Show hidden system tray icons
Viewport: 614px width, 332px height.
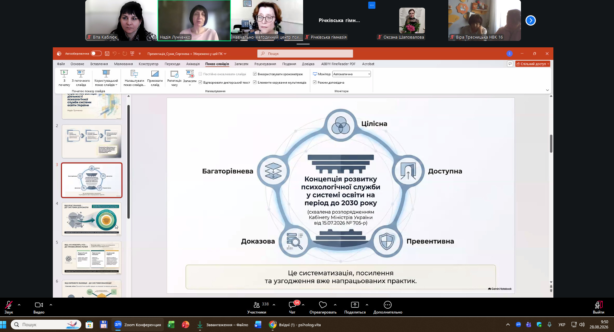click(x=508, y=325)
